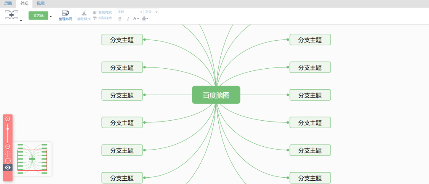Switch to the 思路 tab
The height and width of the screenshot is (184, 429).
[8, 3]
